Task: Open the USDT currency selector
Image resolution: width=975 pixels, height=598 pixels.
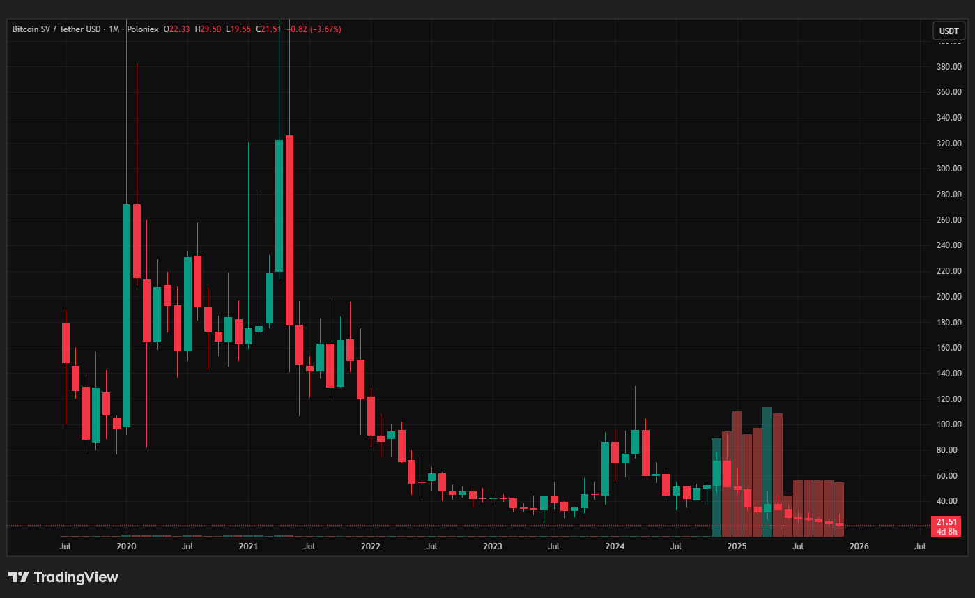Action: 949,31
